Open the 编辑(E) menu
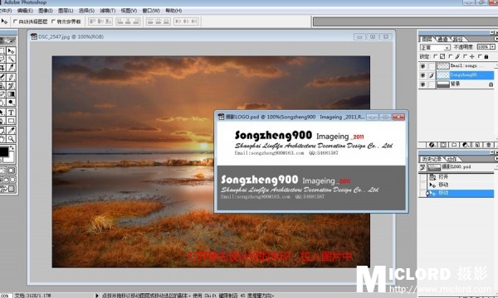The width and height of the screenshot is (498, 298). point(25,11)
